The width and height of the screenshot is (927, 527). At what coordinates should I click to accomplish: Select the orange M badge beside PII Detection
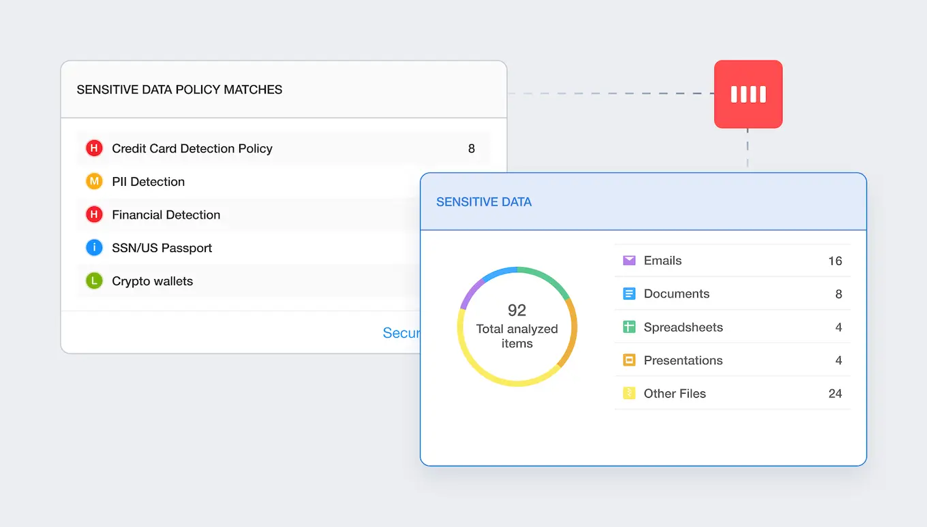click(94, 181)
